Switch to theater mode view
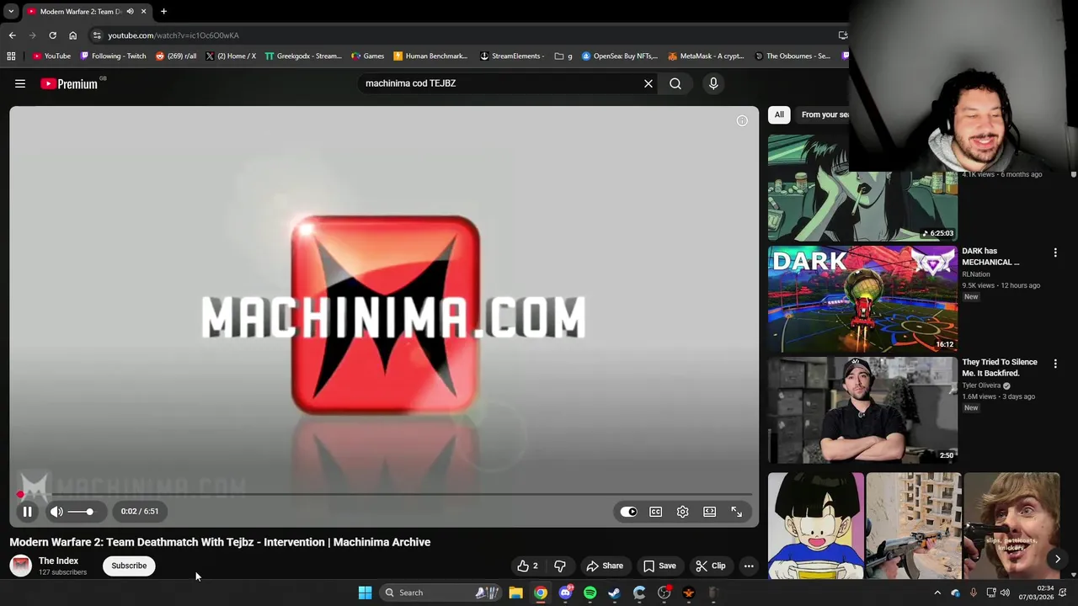 tap(709, 511)
